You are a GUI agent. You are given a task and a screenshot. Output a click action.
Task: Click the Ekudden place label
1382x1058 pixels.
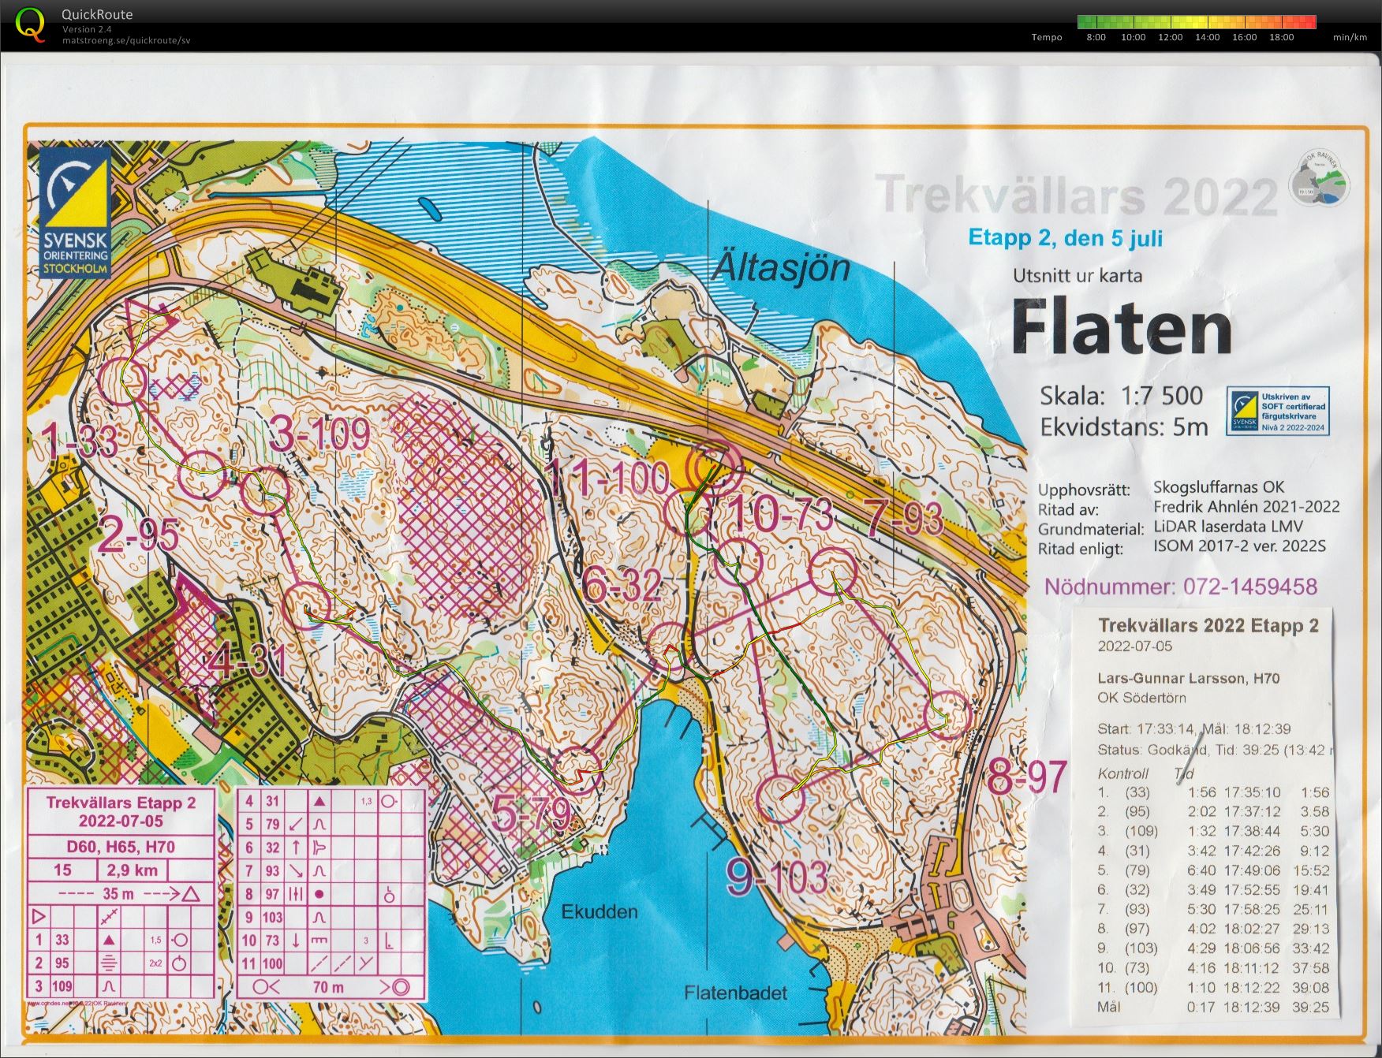(599, 912)
